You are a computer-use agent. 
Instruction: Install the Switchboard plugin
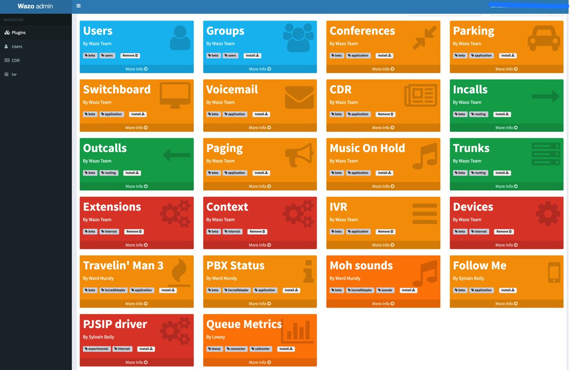[137, 114]
